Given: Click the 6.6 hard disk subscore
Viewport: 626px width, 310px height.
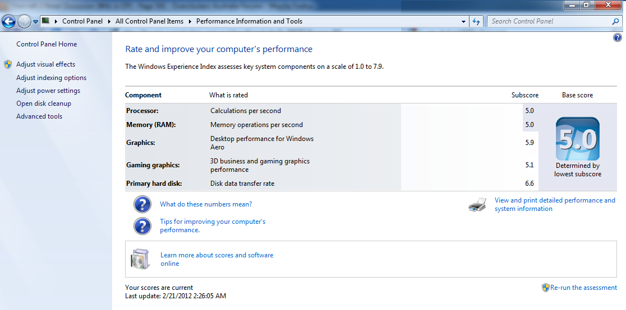Looking at the screenshot, I should [x=530, y=184].
